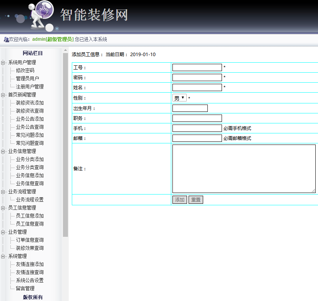318x301 pixels.
Task: Open 业务信息查询 page
Action: tap(30, 183)
